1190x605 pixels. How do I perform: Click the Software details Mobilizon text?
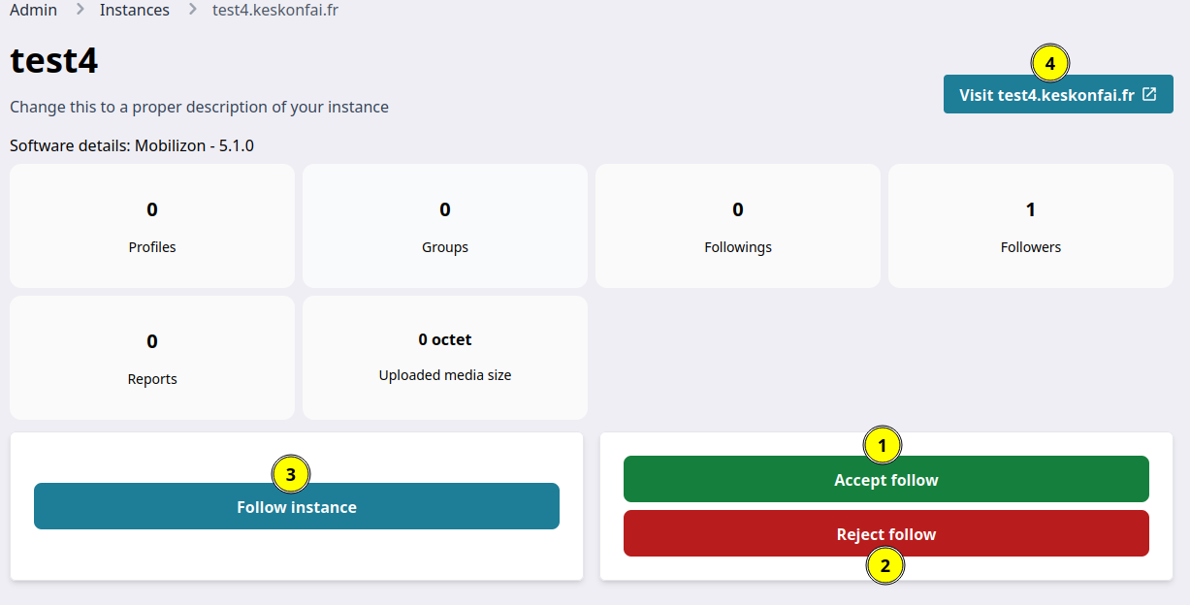pyautogui.click(x=132, y=146)
